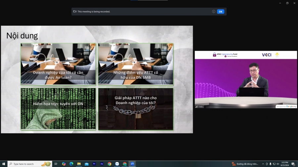Viewport: 298px width, 167px height.
Task: Click the Zoom app in taskbar
Action: 132,164
